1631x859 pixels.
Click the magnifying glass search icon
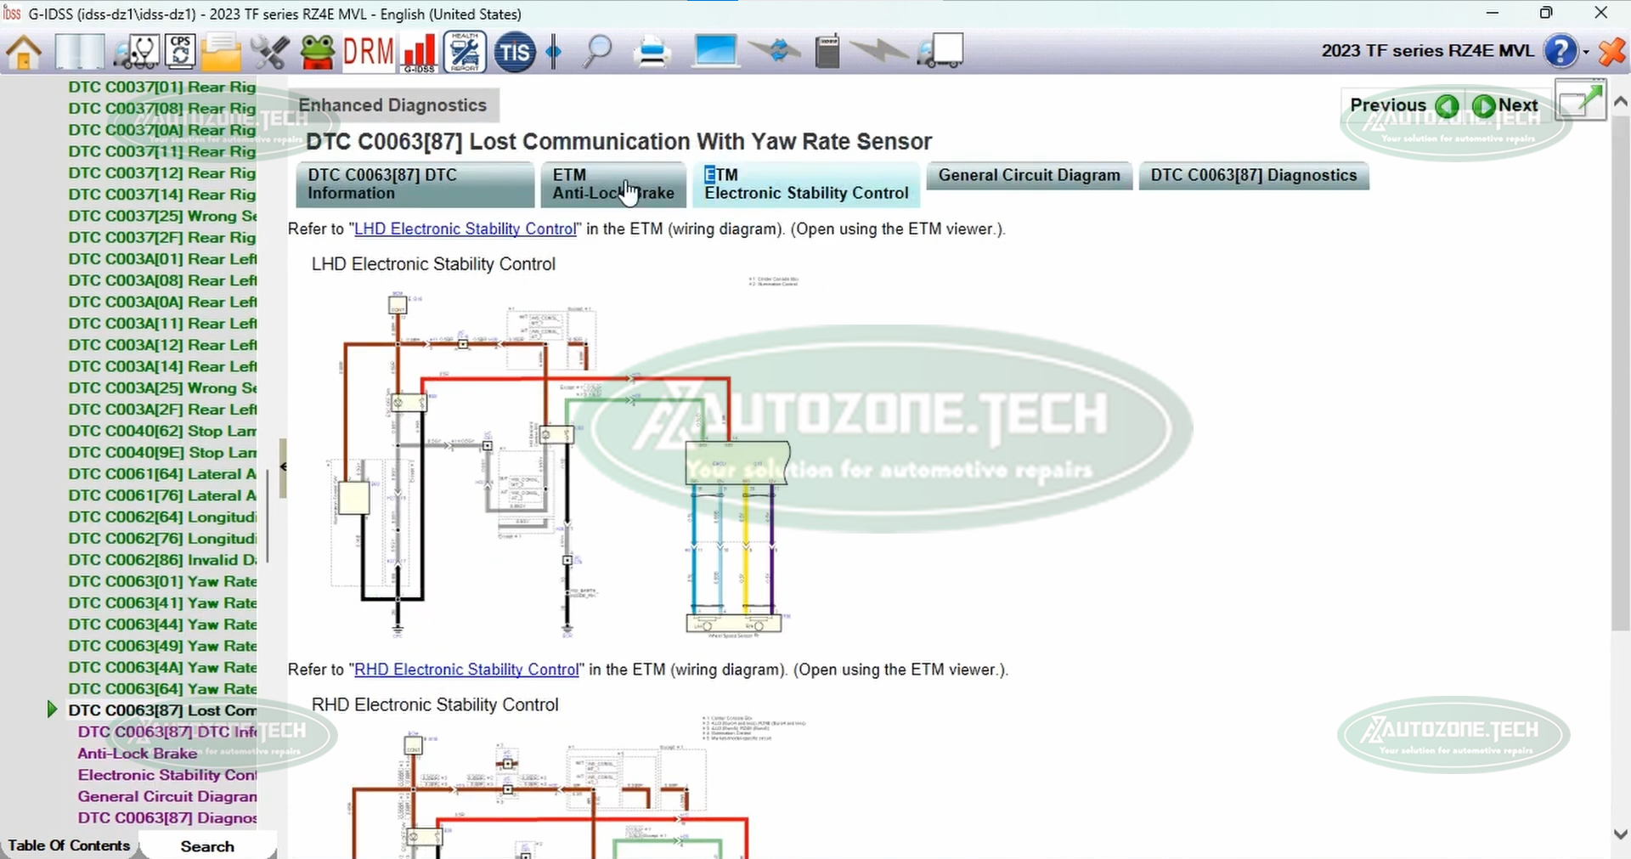pyautogui.click(x=598, y=52)
